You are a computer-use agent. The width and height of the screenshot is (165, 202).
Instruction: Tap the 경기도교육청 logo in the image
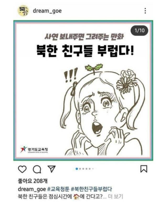pyautogui.click(x=34, y=149)
